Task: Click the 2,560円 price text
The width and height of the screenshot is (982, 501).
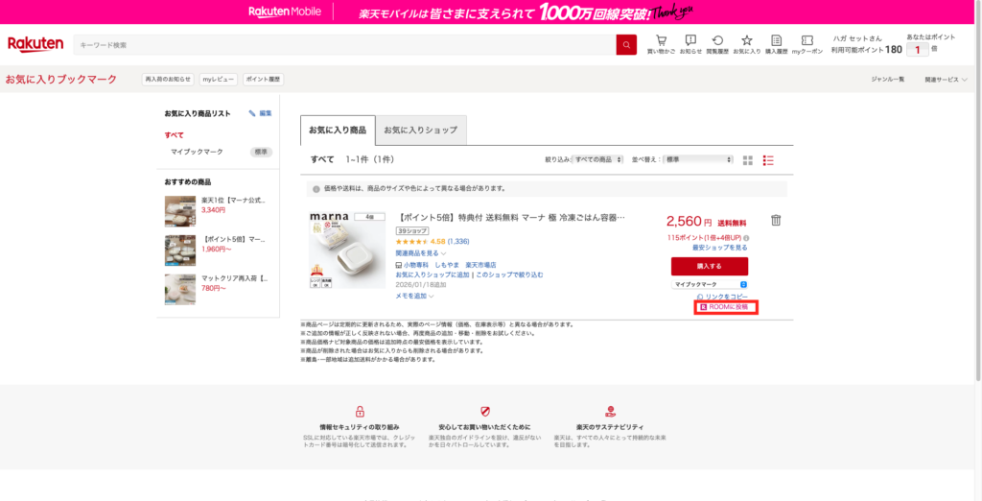Action: pyautogui.click(x=689, y=222)
